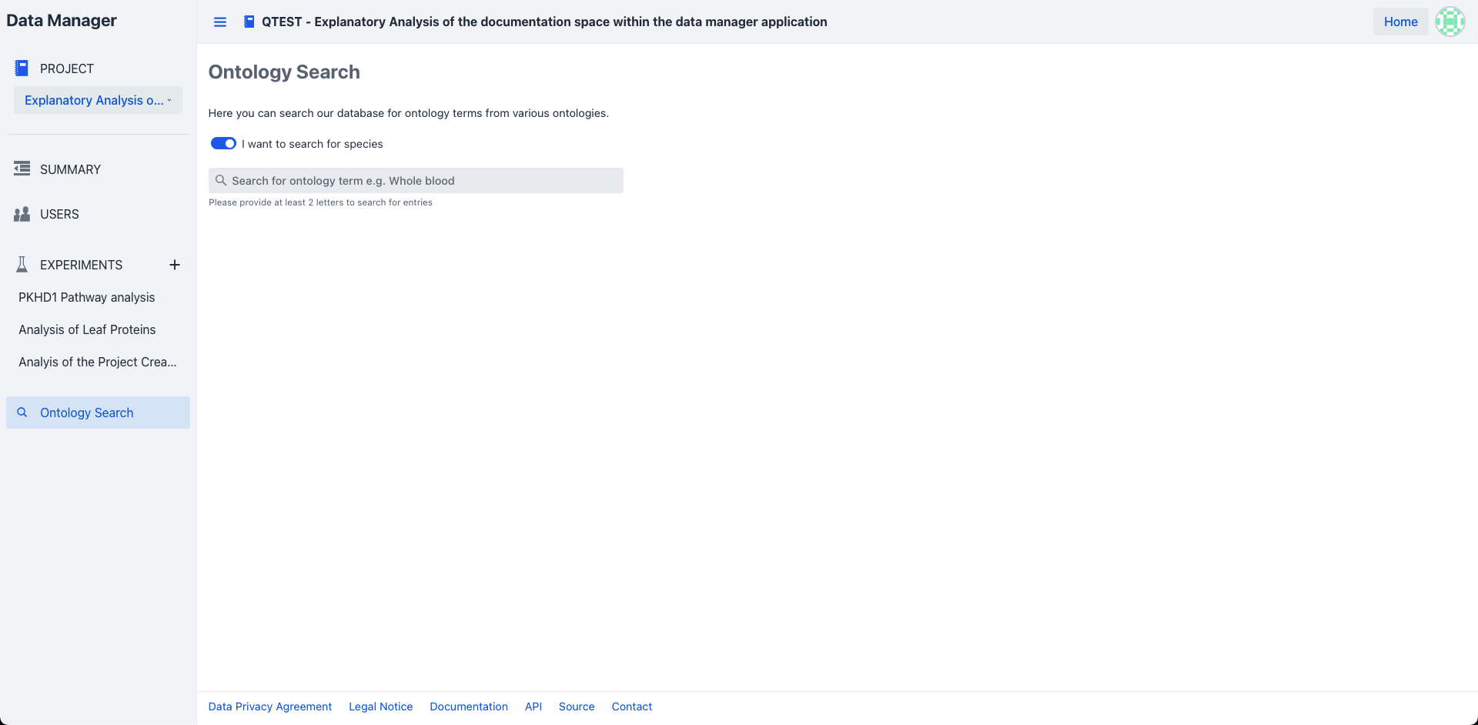Click the Summary list icon

click(22, 169)
